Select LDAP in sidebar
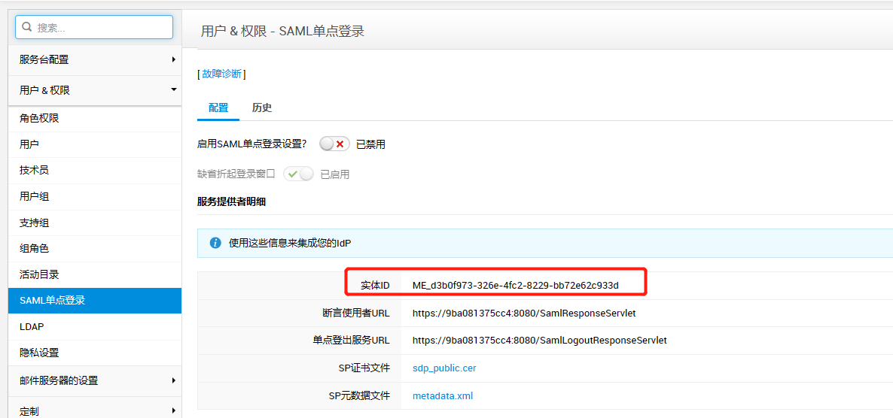893x418 pixels. (32, 327)
